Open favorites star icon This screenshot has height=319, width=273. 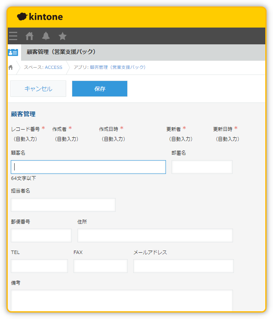tap(62, 36)
